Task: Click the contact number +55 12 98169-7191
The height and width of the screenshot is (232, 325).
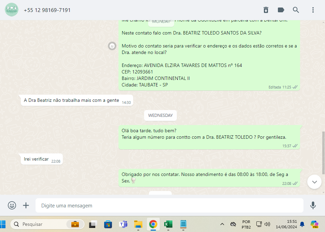Action: (47, 10)
